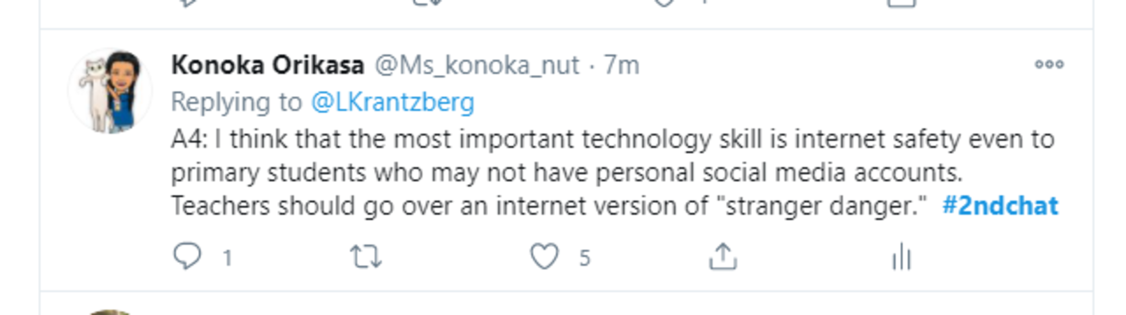
Task: Visit the @LKrantzberg mention link
Action: pyautogui.click(x=393, y=102)
